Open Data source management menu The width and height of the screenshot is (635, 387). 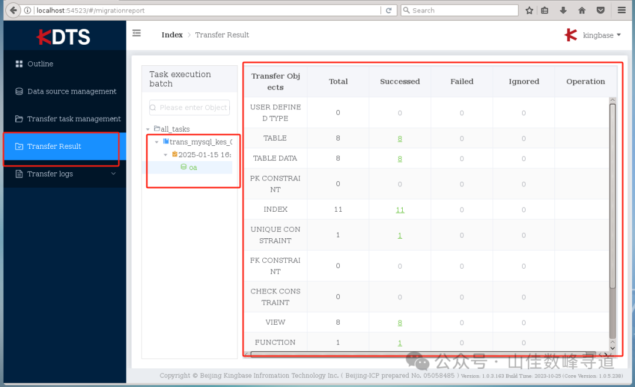coord(65,92)
